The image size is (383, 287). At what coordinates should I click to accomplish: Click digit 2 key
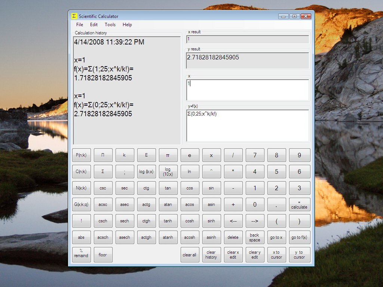[276, 188]
